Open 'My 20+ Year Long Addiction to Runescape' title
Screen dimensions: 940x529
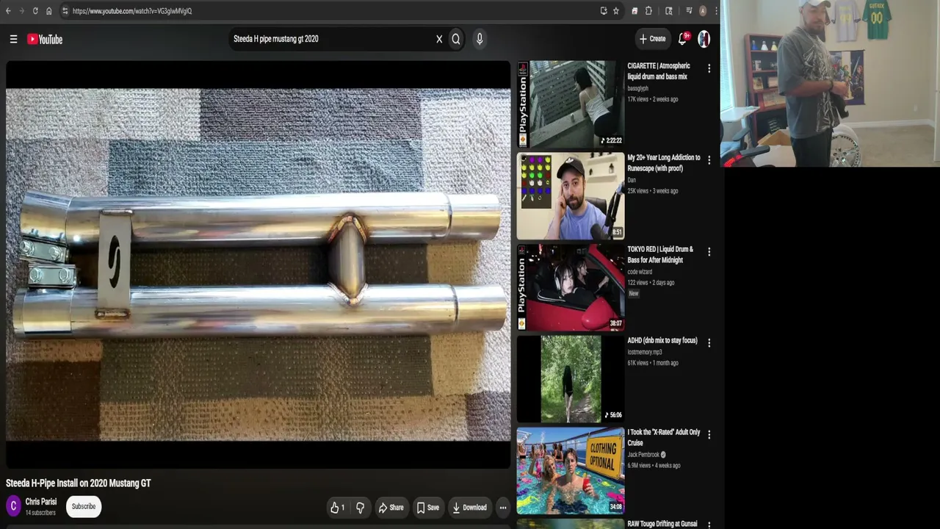click(664, 163)
